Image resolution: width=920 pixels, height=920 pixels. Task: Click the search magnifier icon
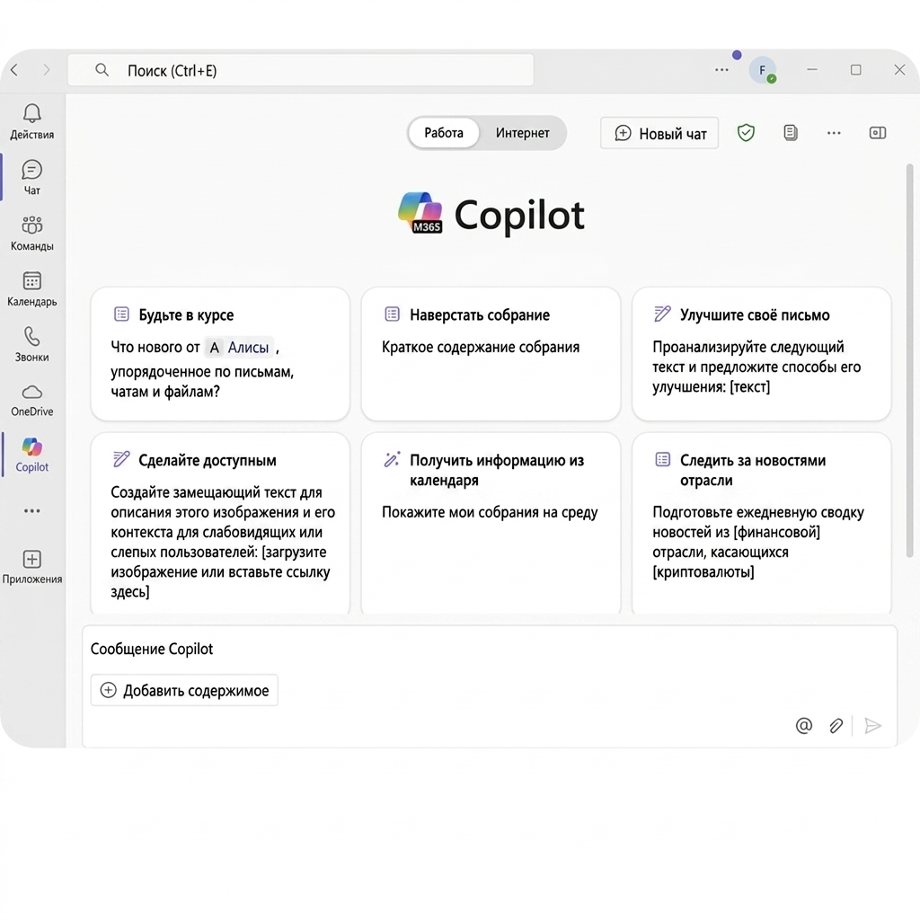(x=102, y=70)
